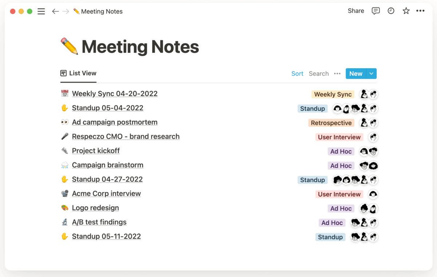Image resolution: width=437 pixels, height=277 pixels.
Task: Open the Sort options
Action: [x=297, y=73]
